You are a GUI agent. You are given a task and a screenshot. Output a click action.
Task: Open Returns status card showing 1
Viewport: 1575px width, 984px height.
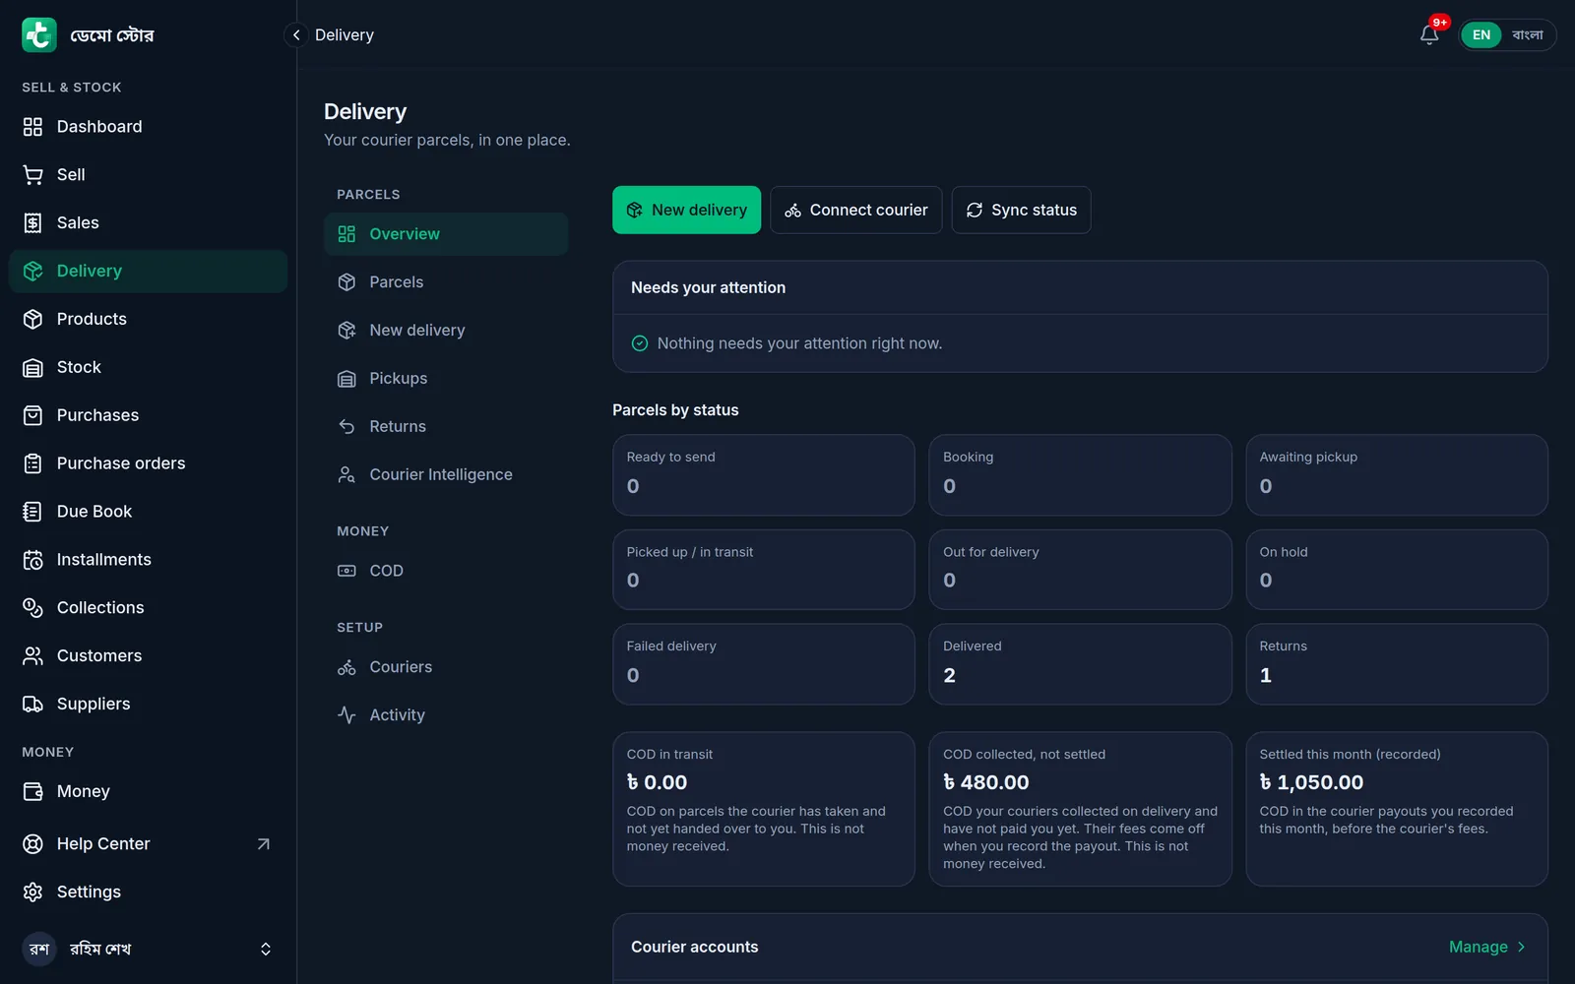(x=1397, y=664)
